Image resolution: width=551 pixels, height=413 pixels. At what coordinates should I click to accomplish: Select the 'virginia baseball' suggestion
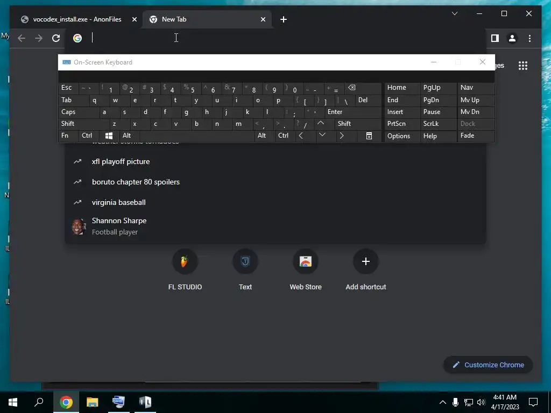coord(275,202)
